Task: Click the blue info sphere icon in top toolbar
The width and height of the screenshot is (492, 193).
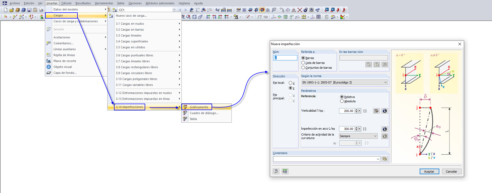Action: pos(306,10)
